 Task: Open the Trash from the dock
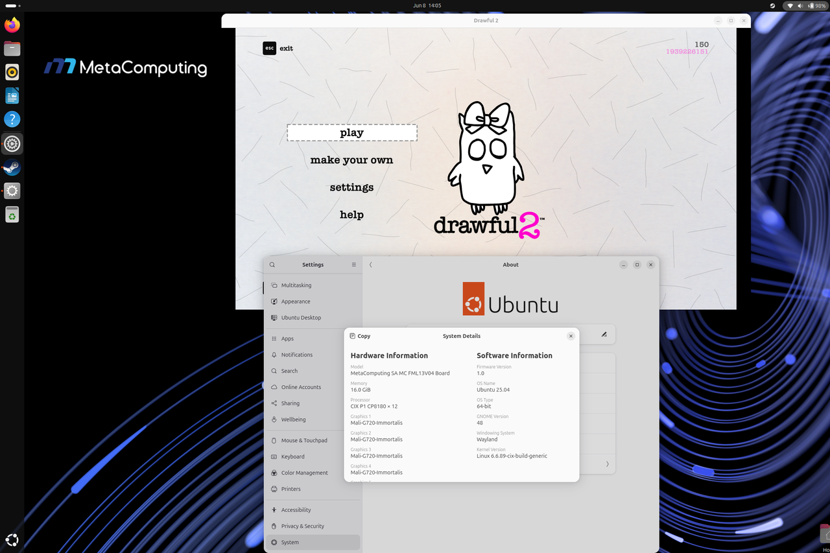[x=12, y=215]
